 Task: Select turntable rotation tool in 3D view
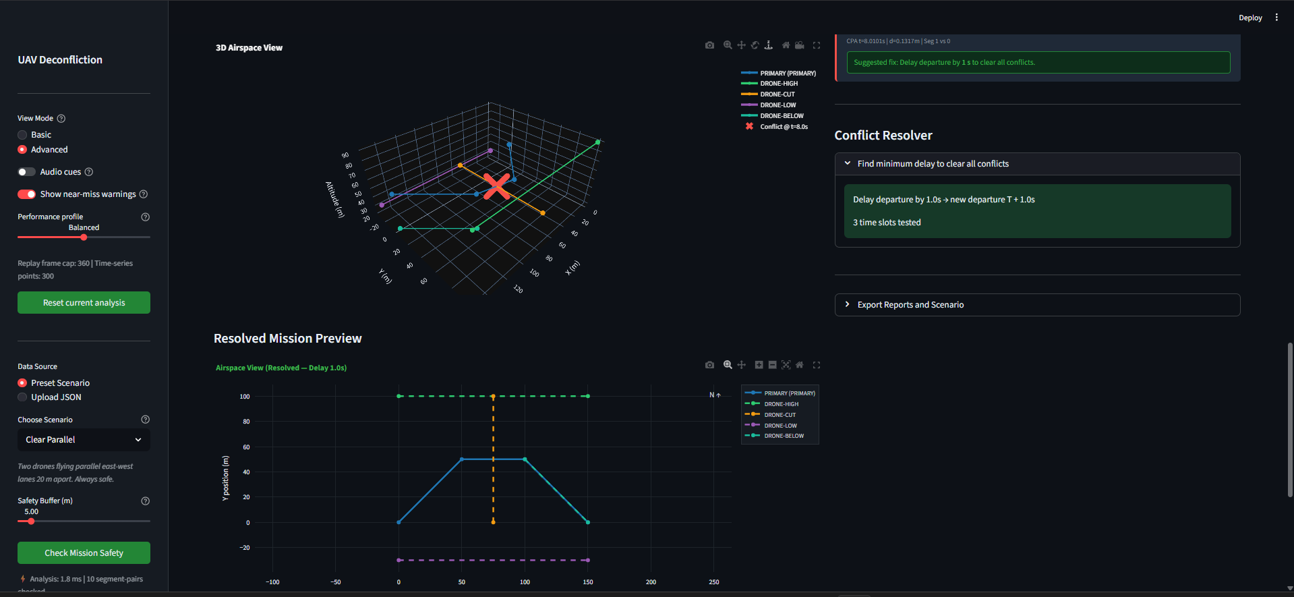coord(768,45)
